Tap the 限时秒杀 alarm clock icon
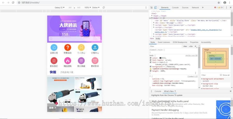The height and width of the screenshot is (119, 233). 95,61
